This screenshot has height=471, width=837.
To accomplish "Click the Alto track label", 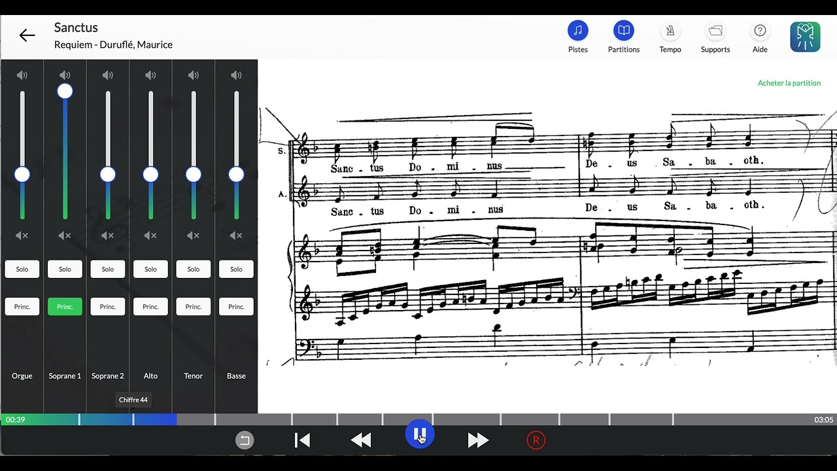I will pos(150,376).
